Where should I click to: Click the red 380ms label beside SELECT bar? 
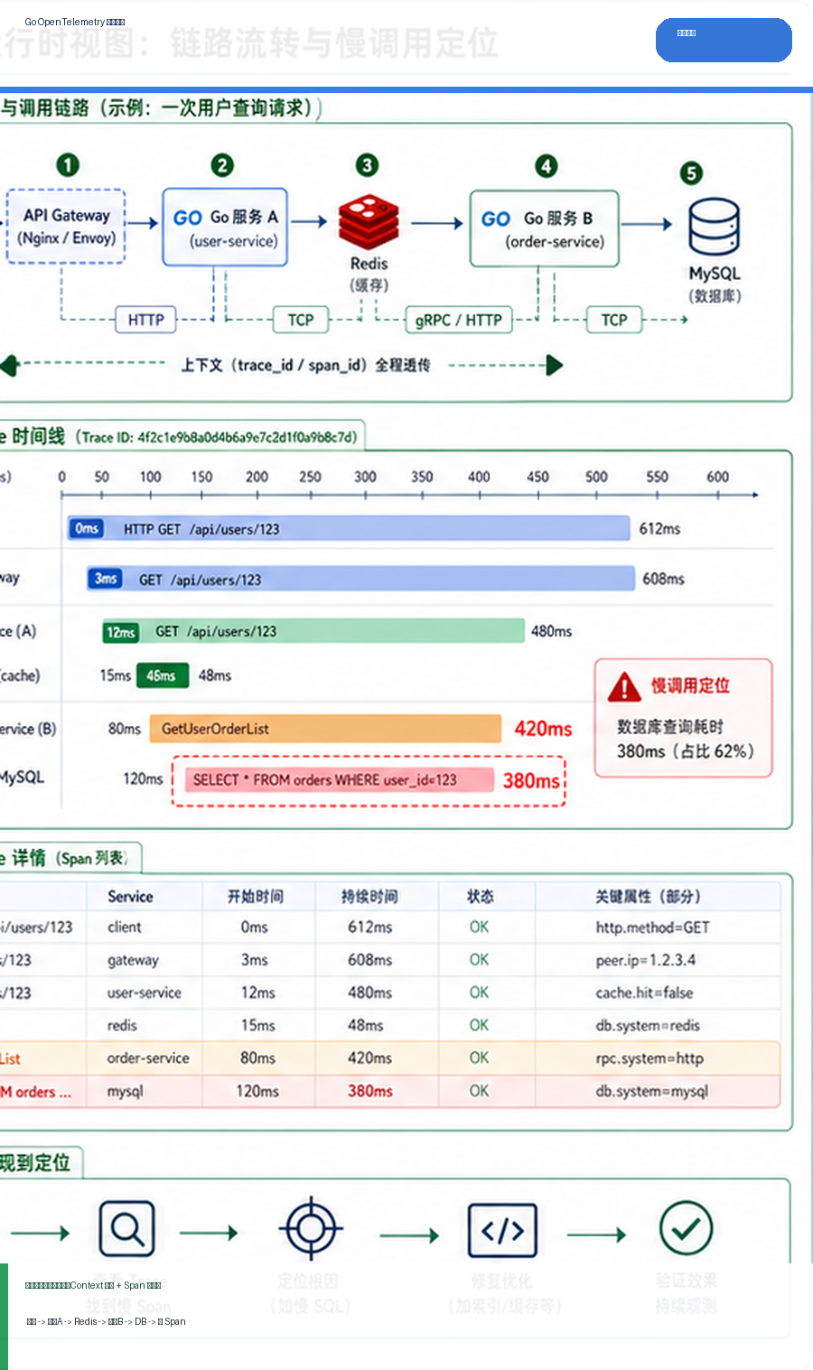pos(531,780)
